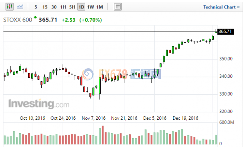Switch to the area line chart icon

pyautogui.click(x=20, y=7)
